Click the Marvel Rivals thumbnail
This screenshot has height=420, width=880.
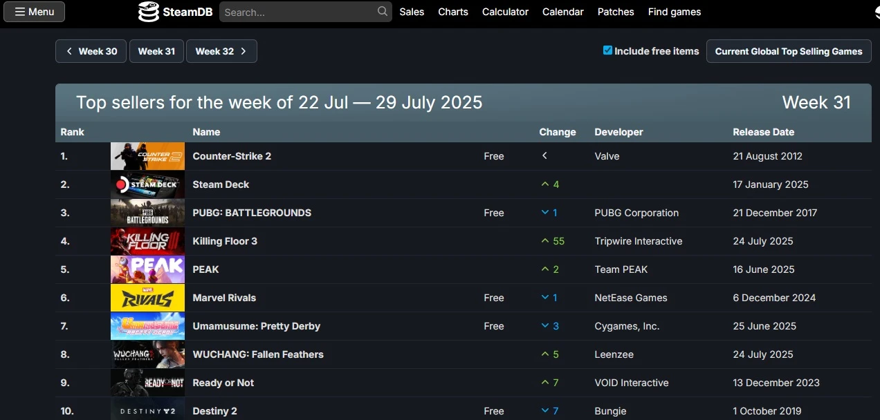(147, 298)
